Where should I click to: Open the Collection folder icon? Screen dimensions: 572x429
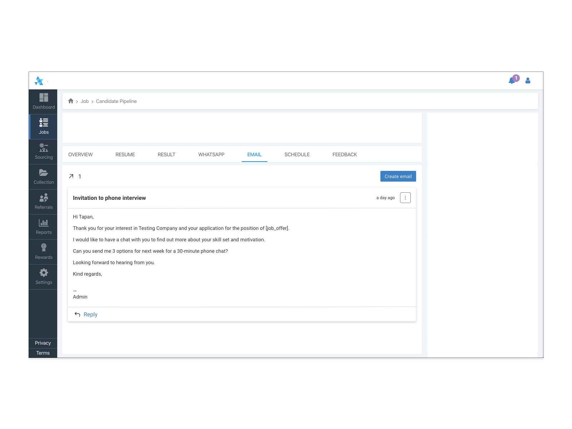tap(44, 173)
